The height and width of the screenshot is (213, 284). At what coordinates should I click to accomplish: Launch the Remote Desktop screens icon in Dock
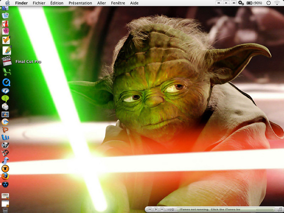coord(5,15)
